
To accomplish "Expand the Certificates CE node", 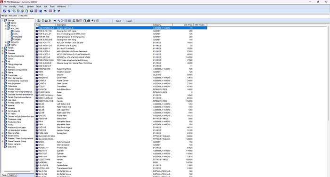I will pyautogui.click(x=2, y=111).
